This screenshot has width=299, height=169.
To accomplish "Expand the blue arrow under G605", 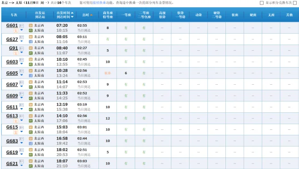I will tap(22, 75).
